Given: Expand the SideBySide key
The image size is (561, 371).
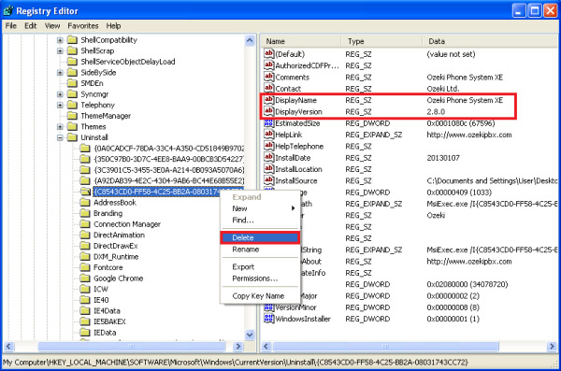Looking at the screenshot, I should click(x=60, y=73).
